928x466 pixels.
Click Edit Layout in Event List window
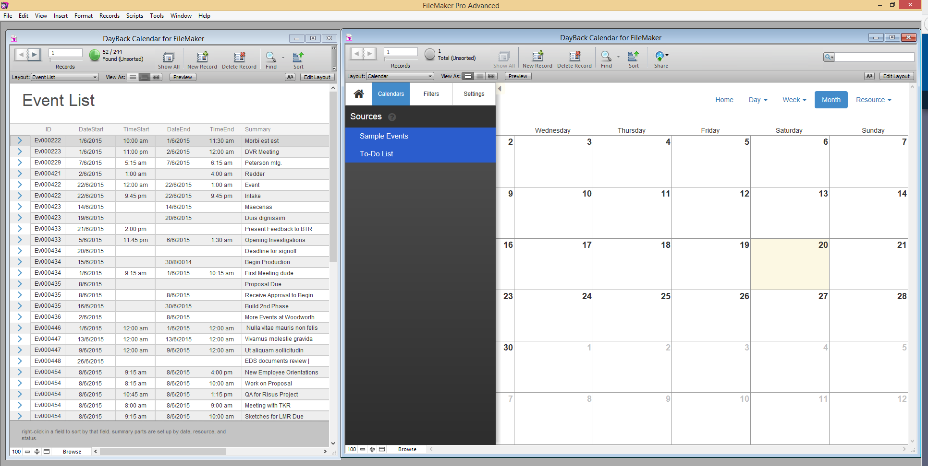coord(317,77)
